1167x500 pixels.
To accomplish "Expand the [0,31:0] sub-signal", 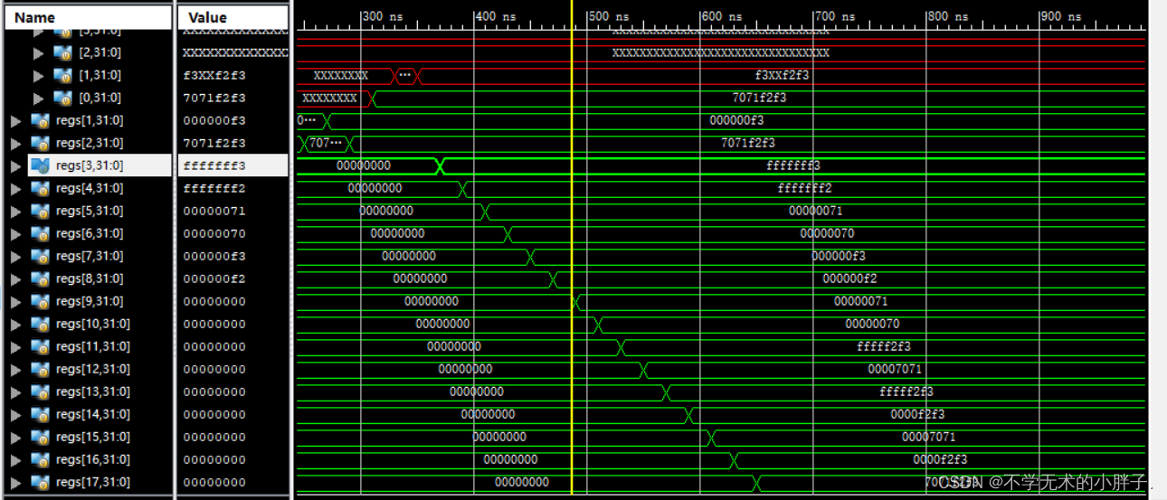I will tap(38, 98).
